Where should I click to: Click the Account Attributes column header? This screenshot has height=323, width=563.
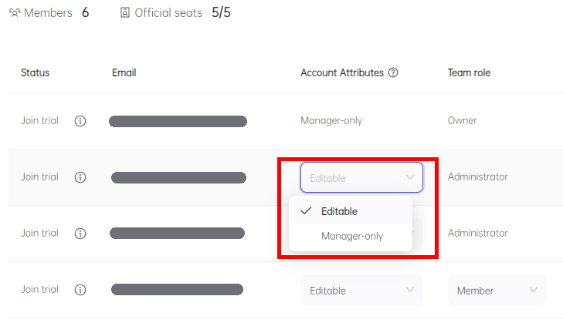[x=342, y=72]
